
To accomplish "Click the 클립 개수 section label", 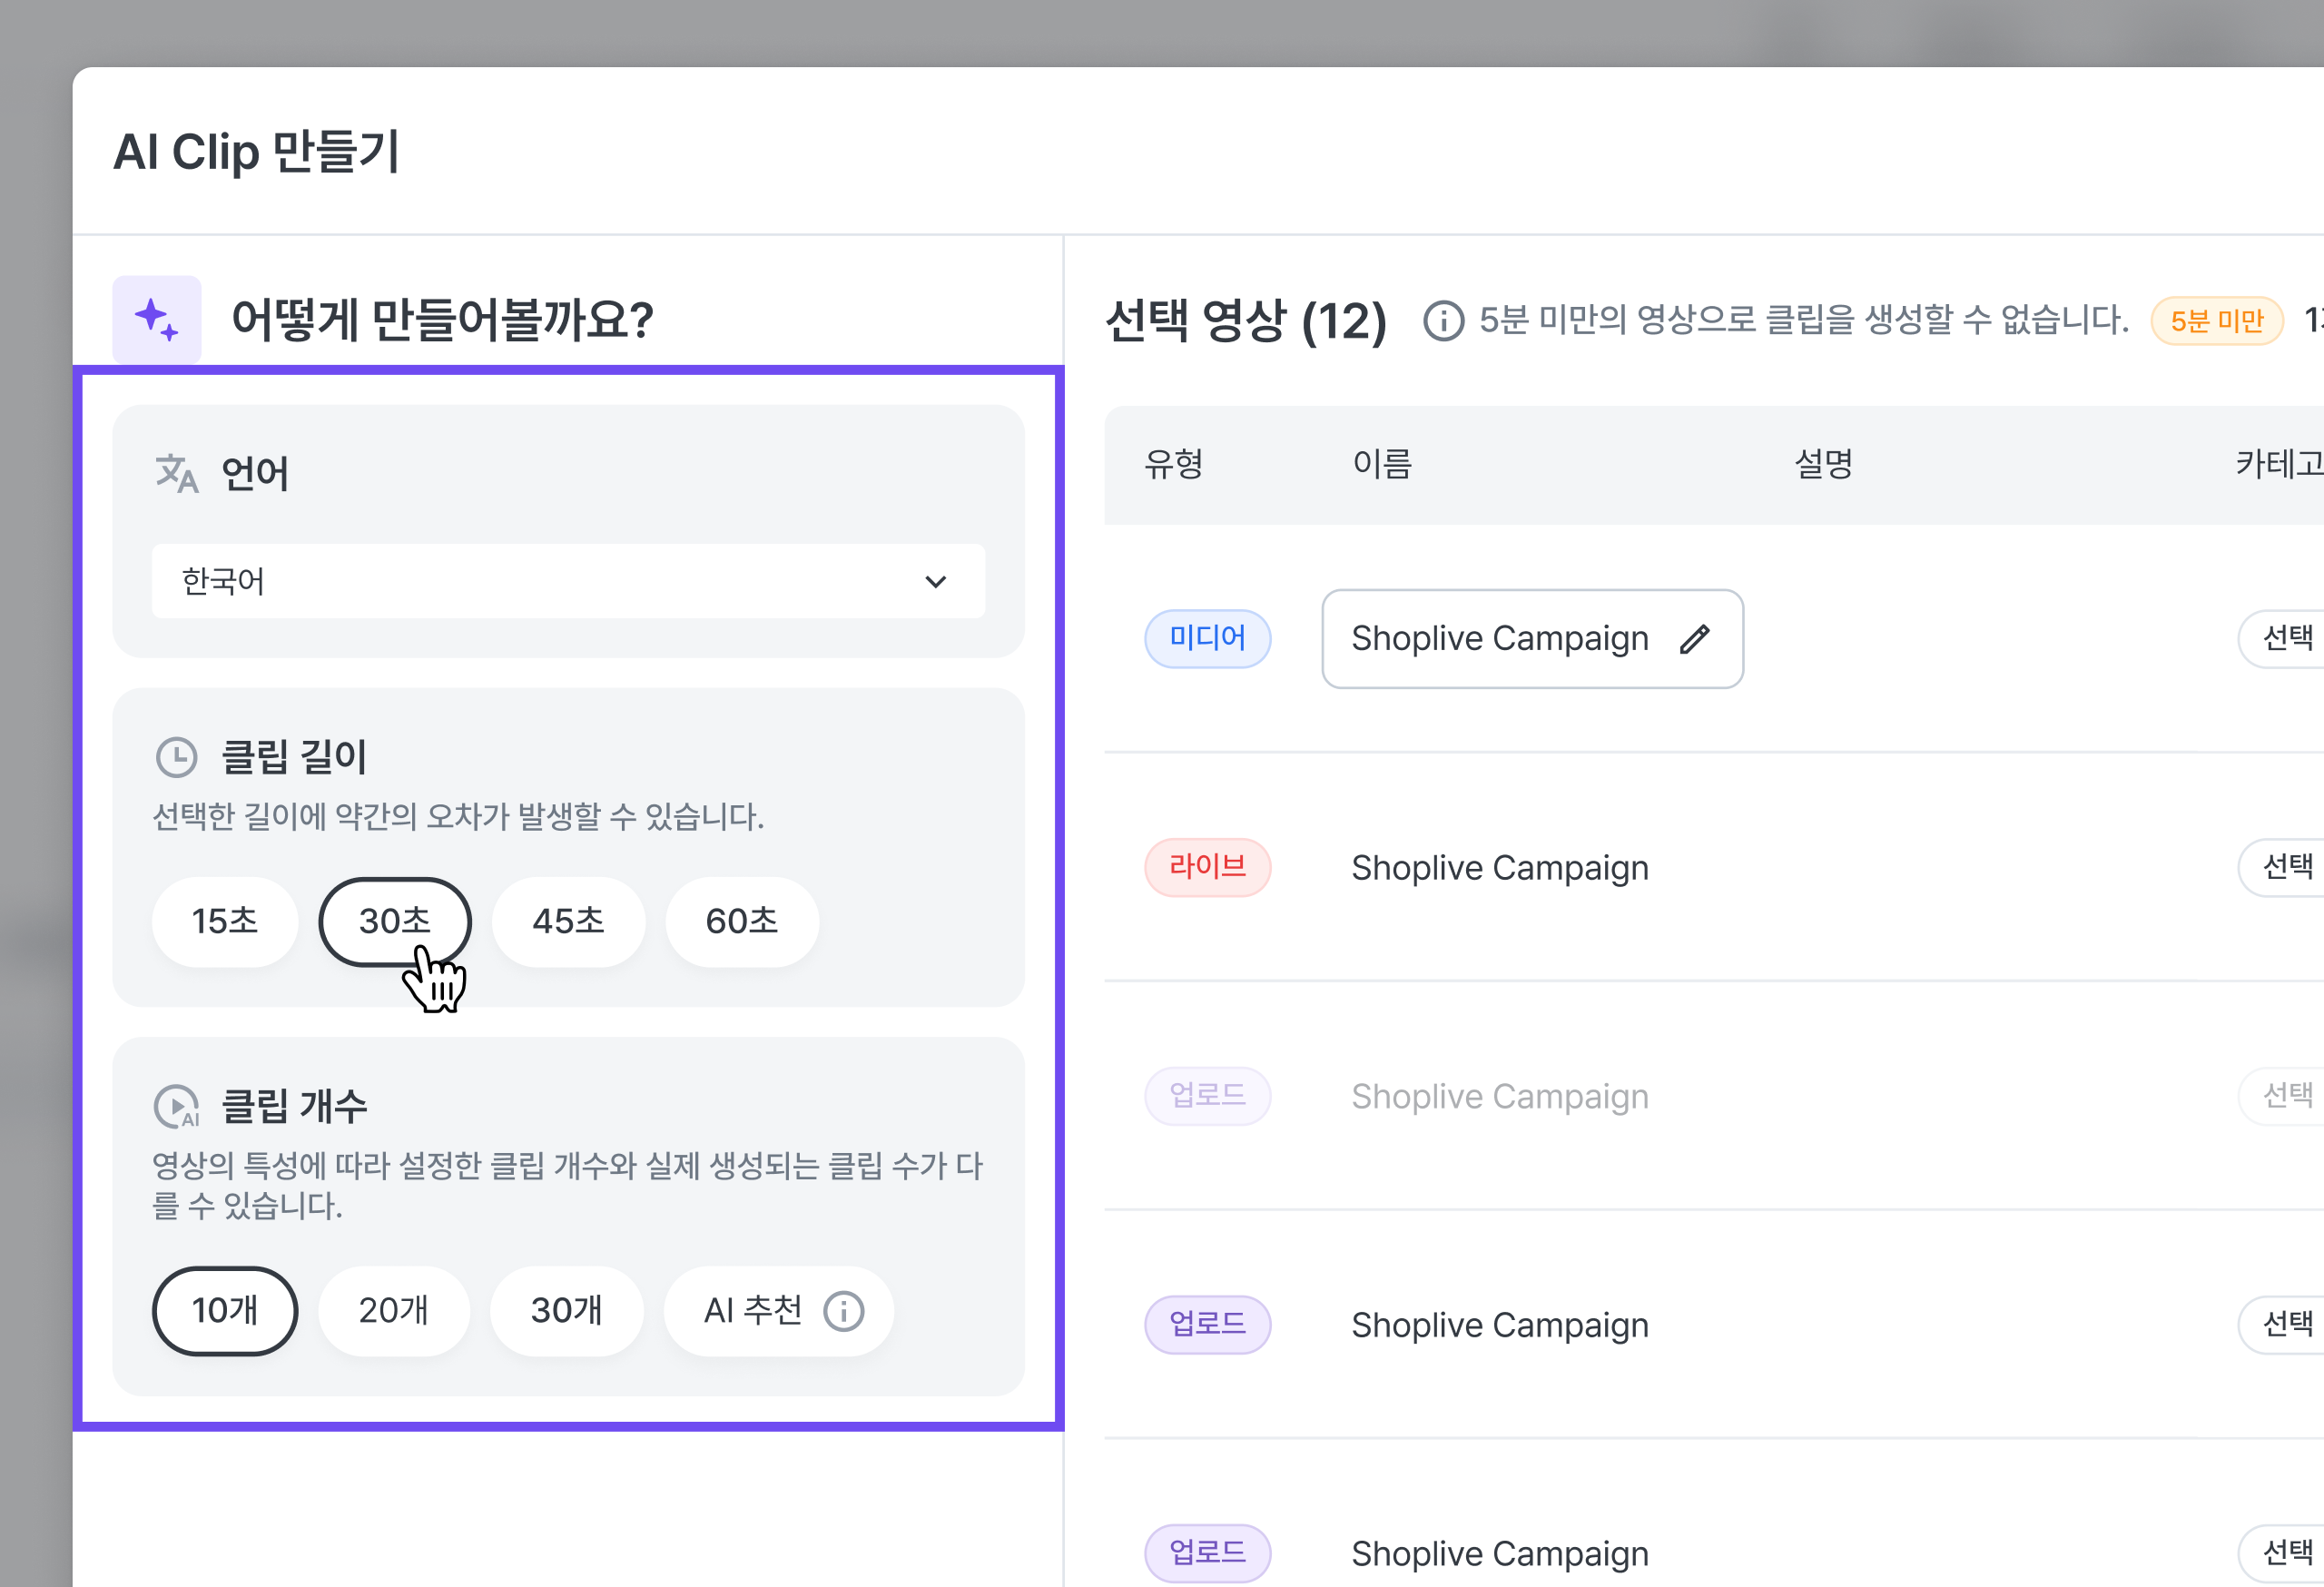I will (x=293, y=1107).
